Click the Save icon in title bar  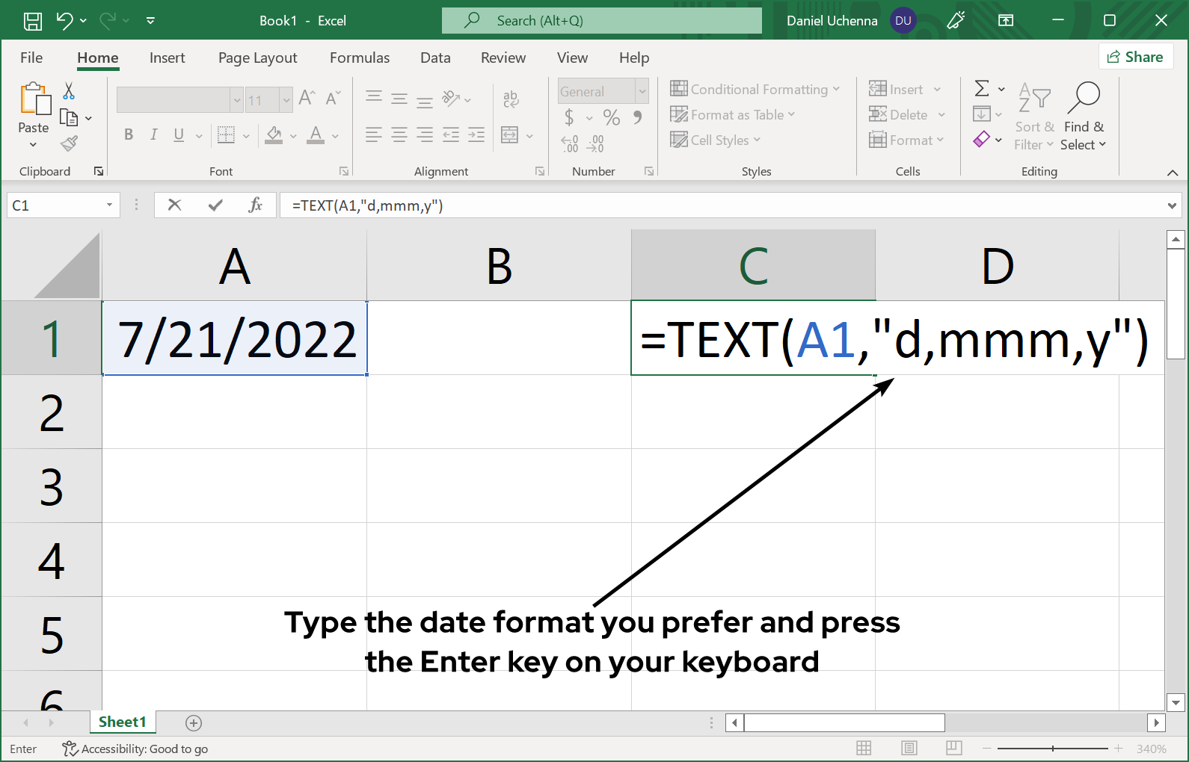tap(33, 21)
